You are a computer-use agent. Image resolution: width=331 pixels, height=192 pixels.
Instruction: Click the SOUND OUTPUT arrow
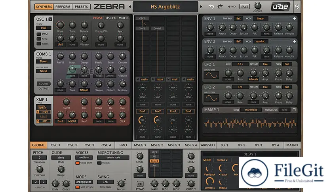44,84
